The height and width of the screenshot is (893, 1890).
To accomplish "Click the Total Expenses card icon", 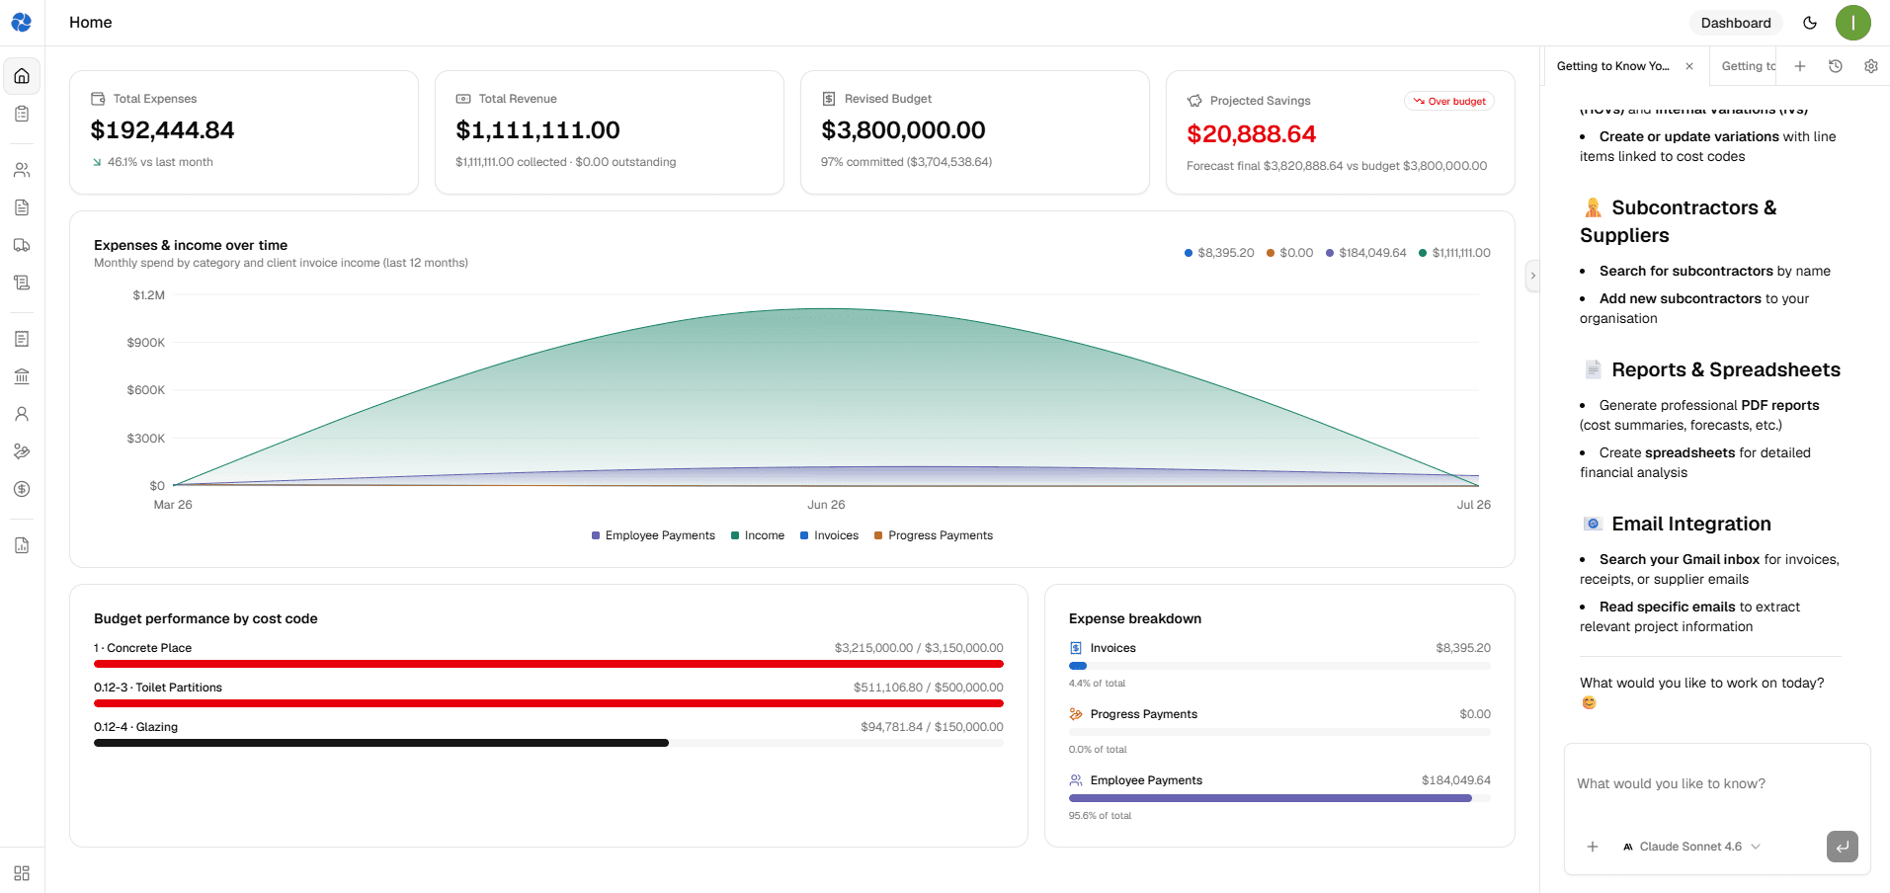I will point(98,99).
